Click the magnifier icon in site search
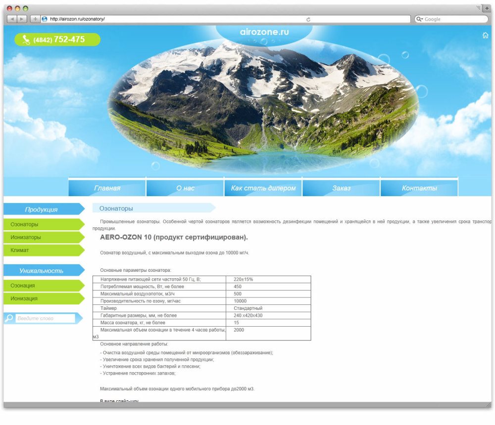This screenshot has height=425, width=495. click(9, 318)
